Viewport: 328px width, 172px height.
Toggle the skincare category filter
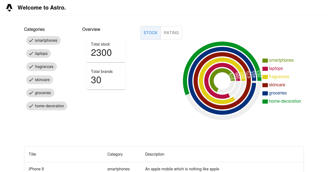coord(40,80)
